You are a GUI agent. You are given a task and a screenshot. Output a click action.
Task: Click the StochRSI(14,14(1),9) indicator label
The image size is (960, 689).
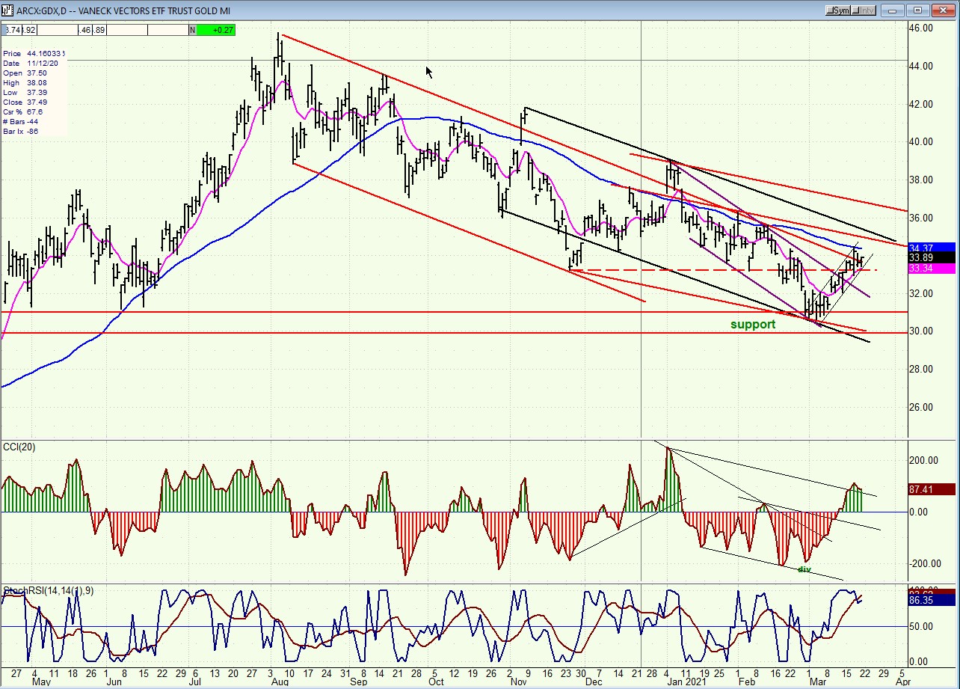[x=47, y=591]
